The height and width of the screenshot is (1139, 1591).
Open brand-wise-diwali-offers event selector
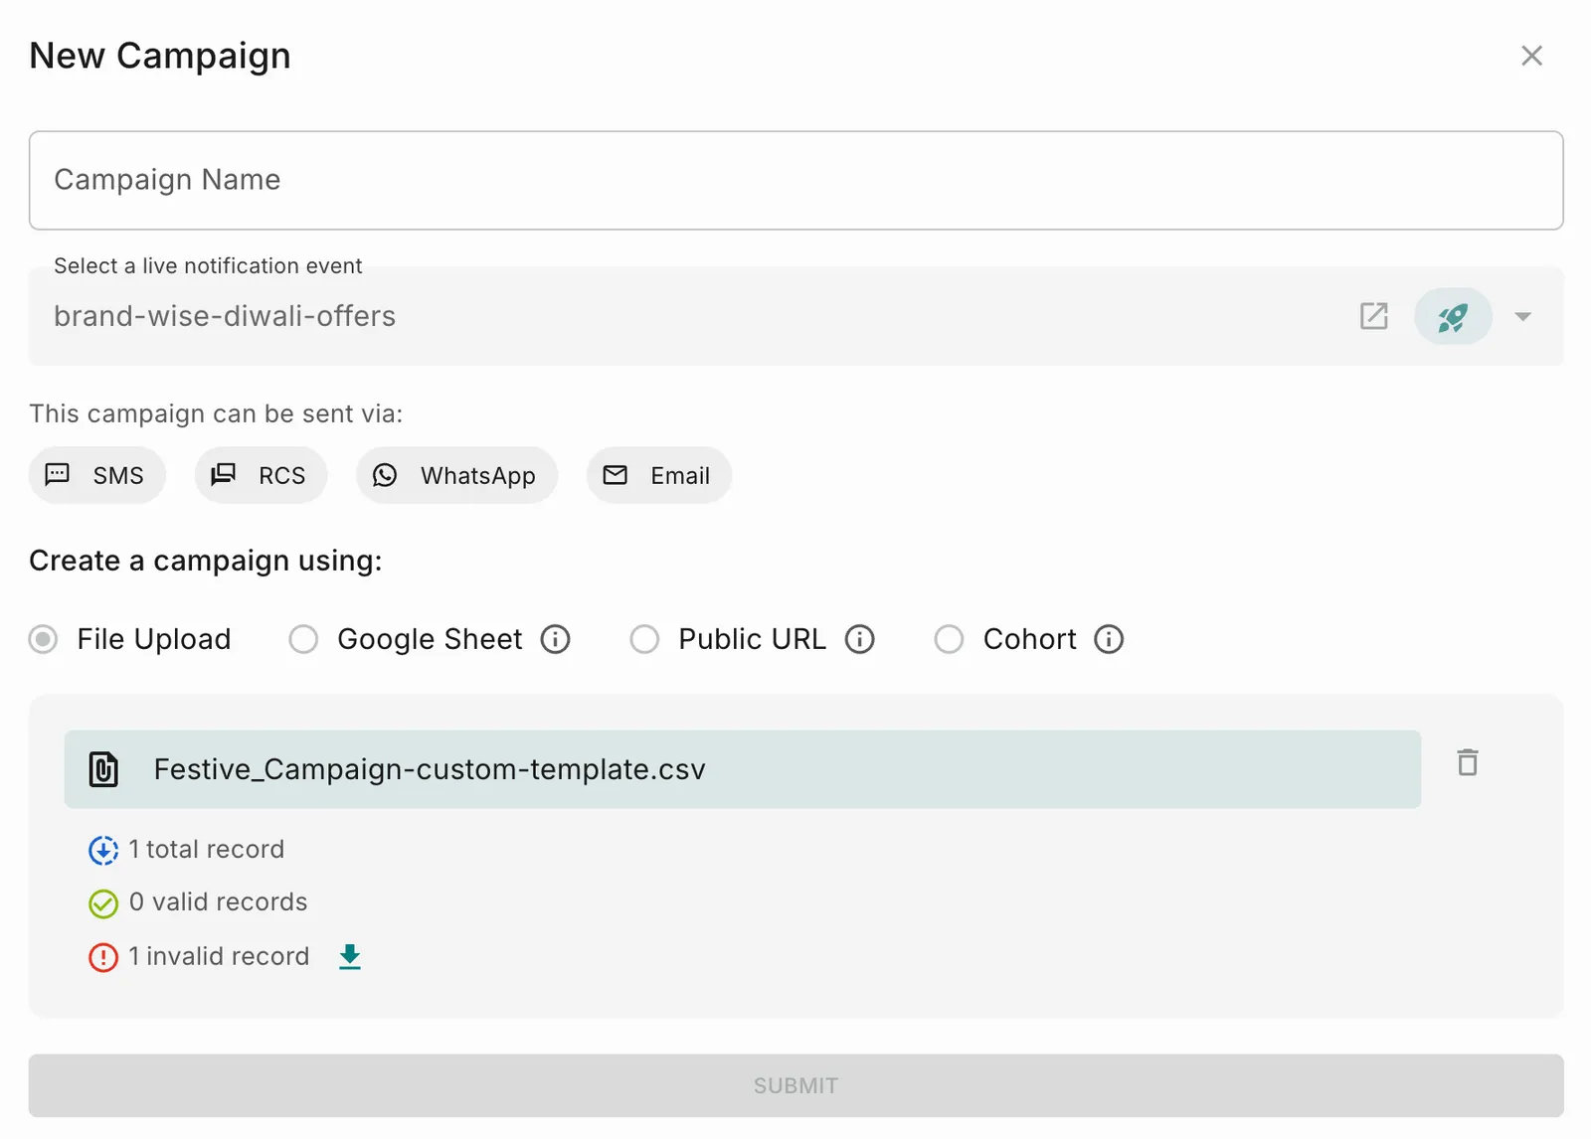click(x=795, y=316)
